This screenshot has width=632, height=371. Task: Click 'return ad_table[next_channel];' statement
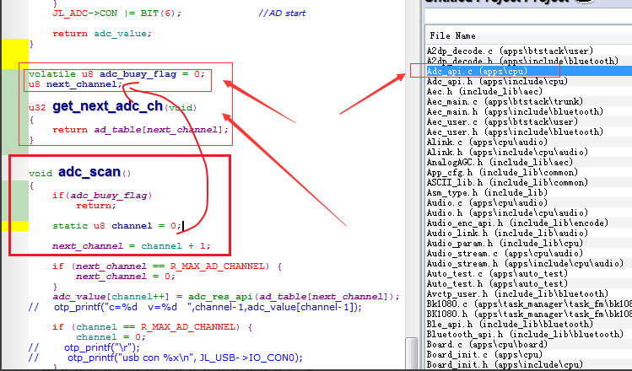(140, 130)
